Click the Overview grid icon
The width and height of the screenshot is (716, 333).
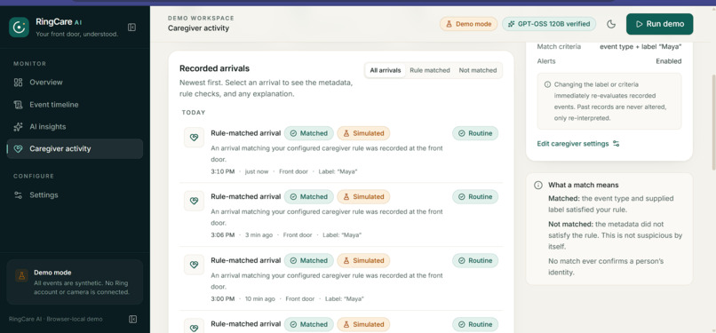click(x=19, y=83)
